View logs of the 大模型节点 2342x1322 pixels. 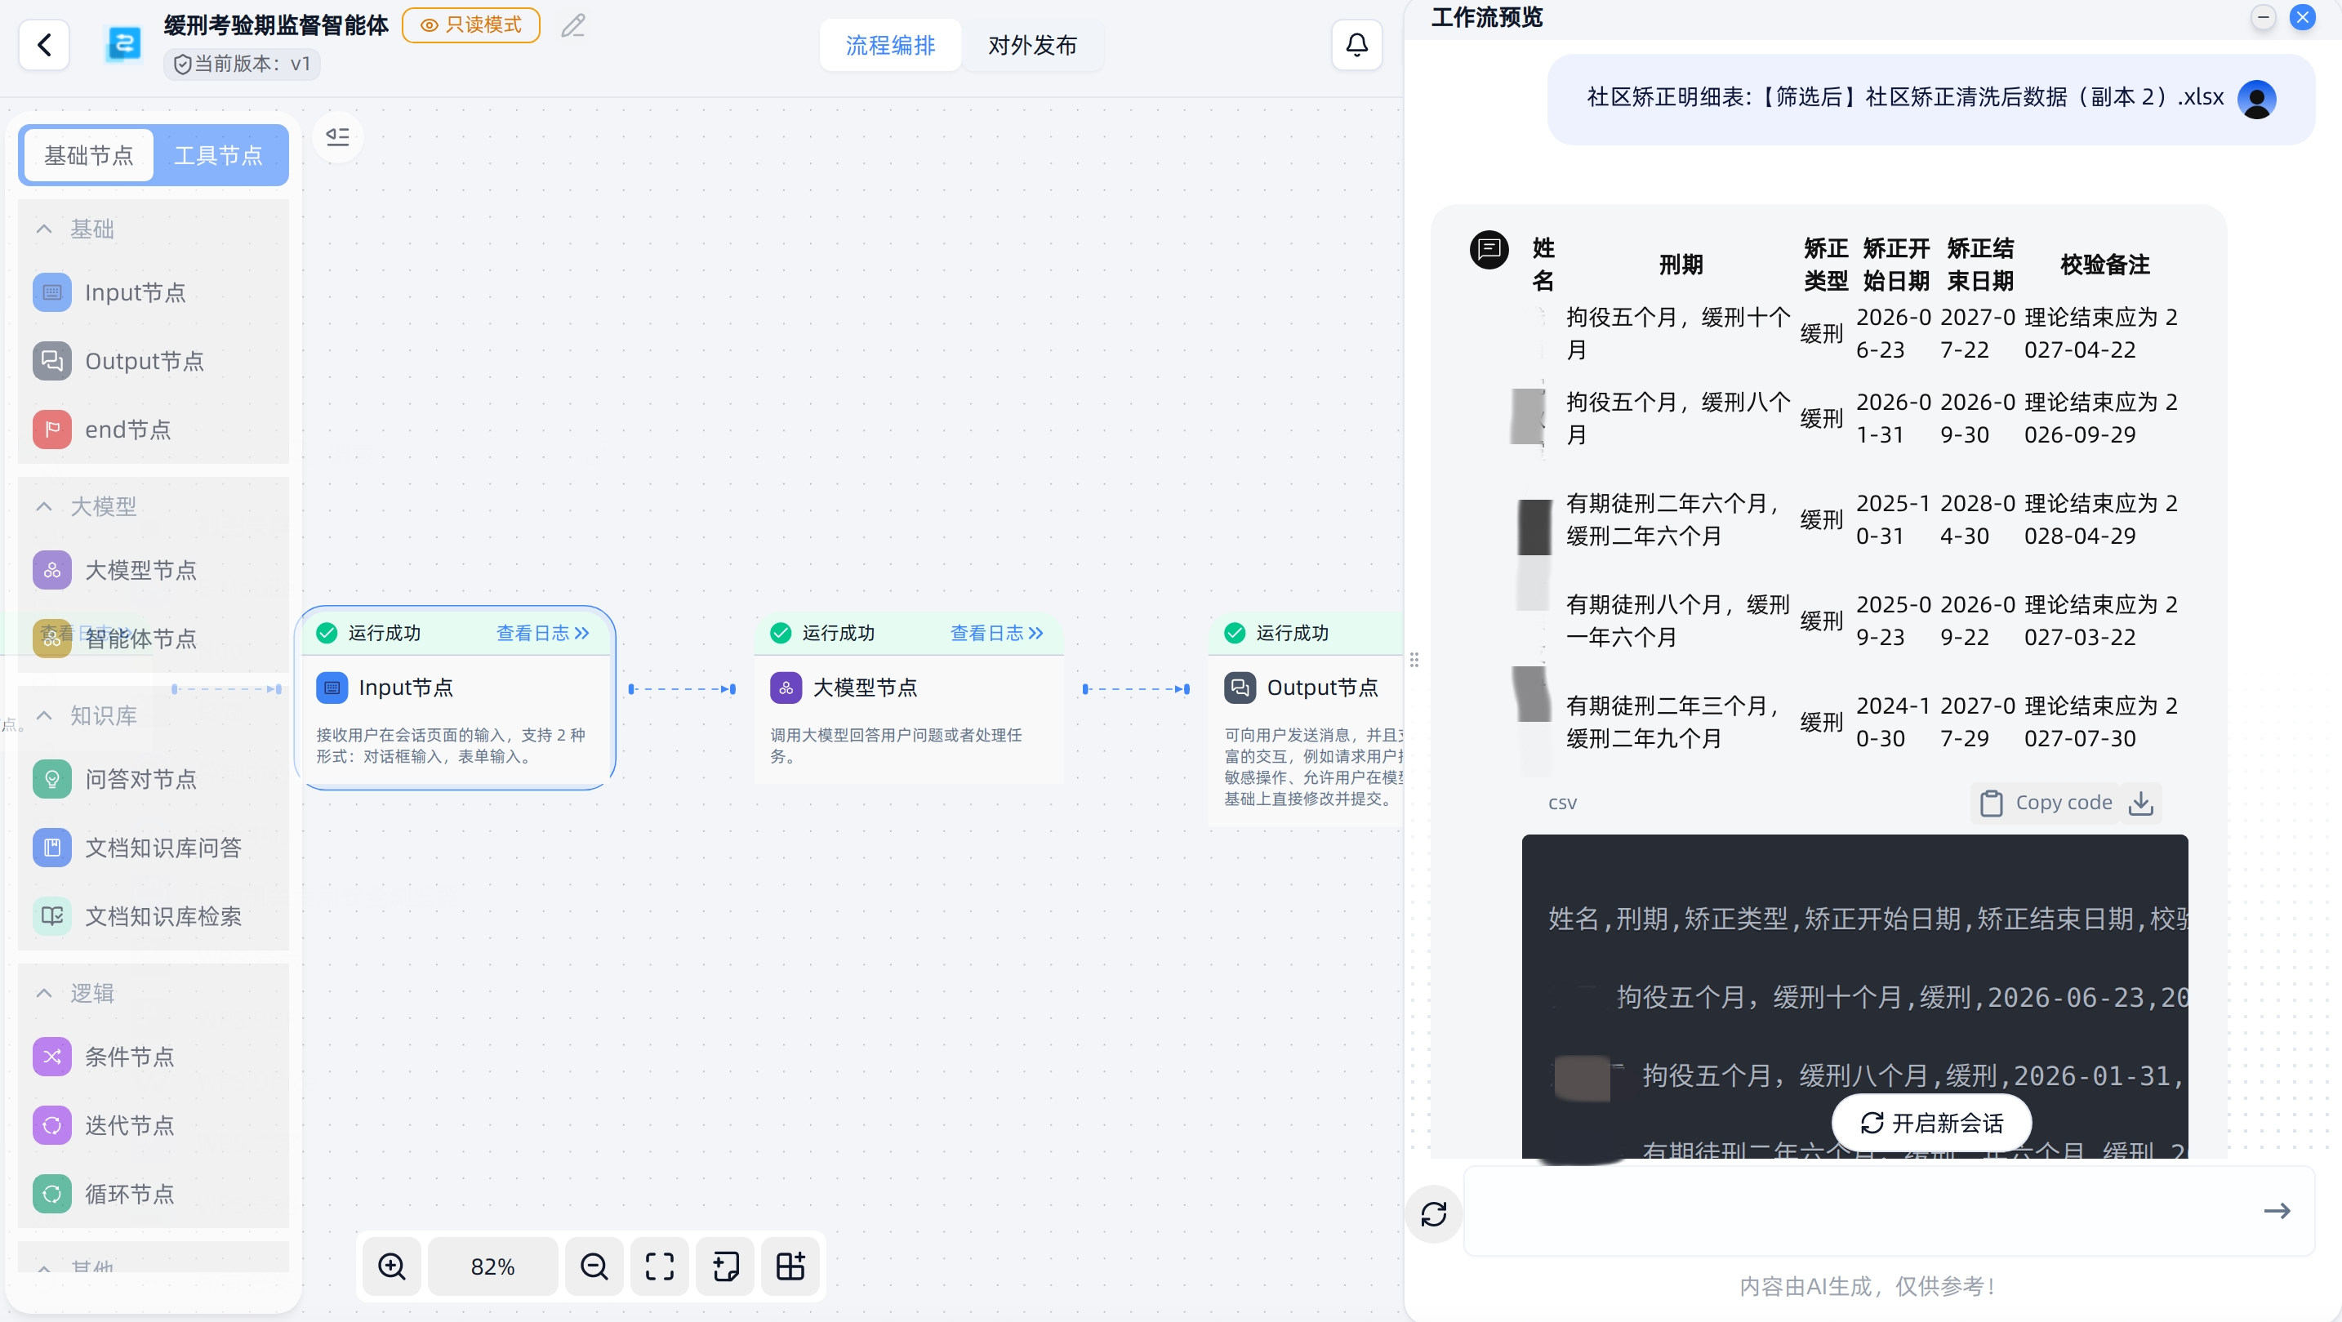coord(996,633)
